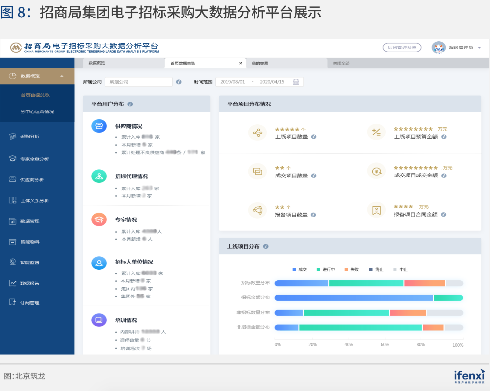Click the info icon beside 成交项目数量

(314, 176)
